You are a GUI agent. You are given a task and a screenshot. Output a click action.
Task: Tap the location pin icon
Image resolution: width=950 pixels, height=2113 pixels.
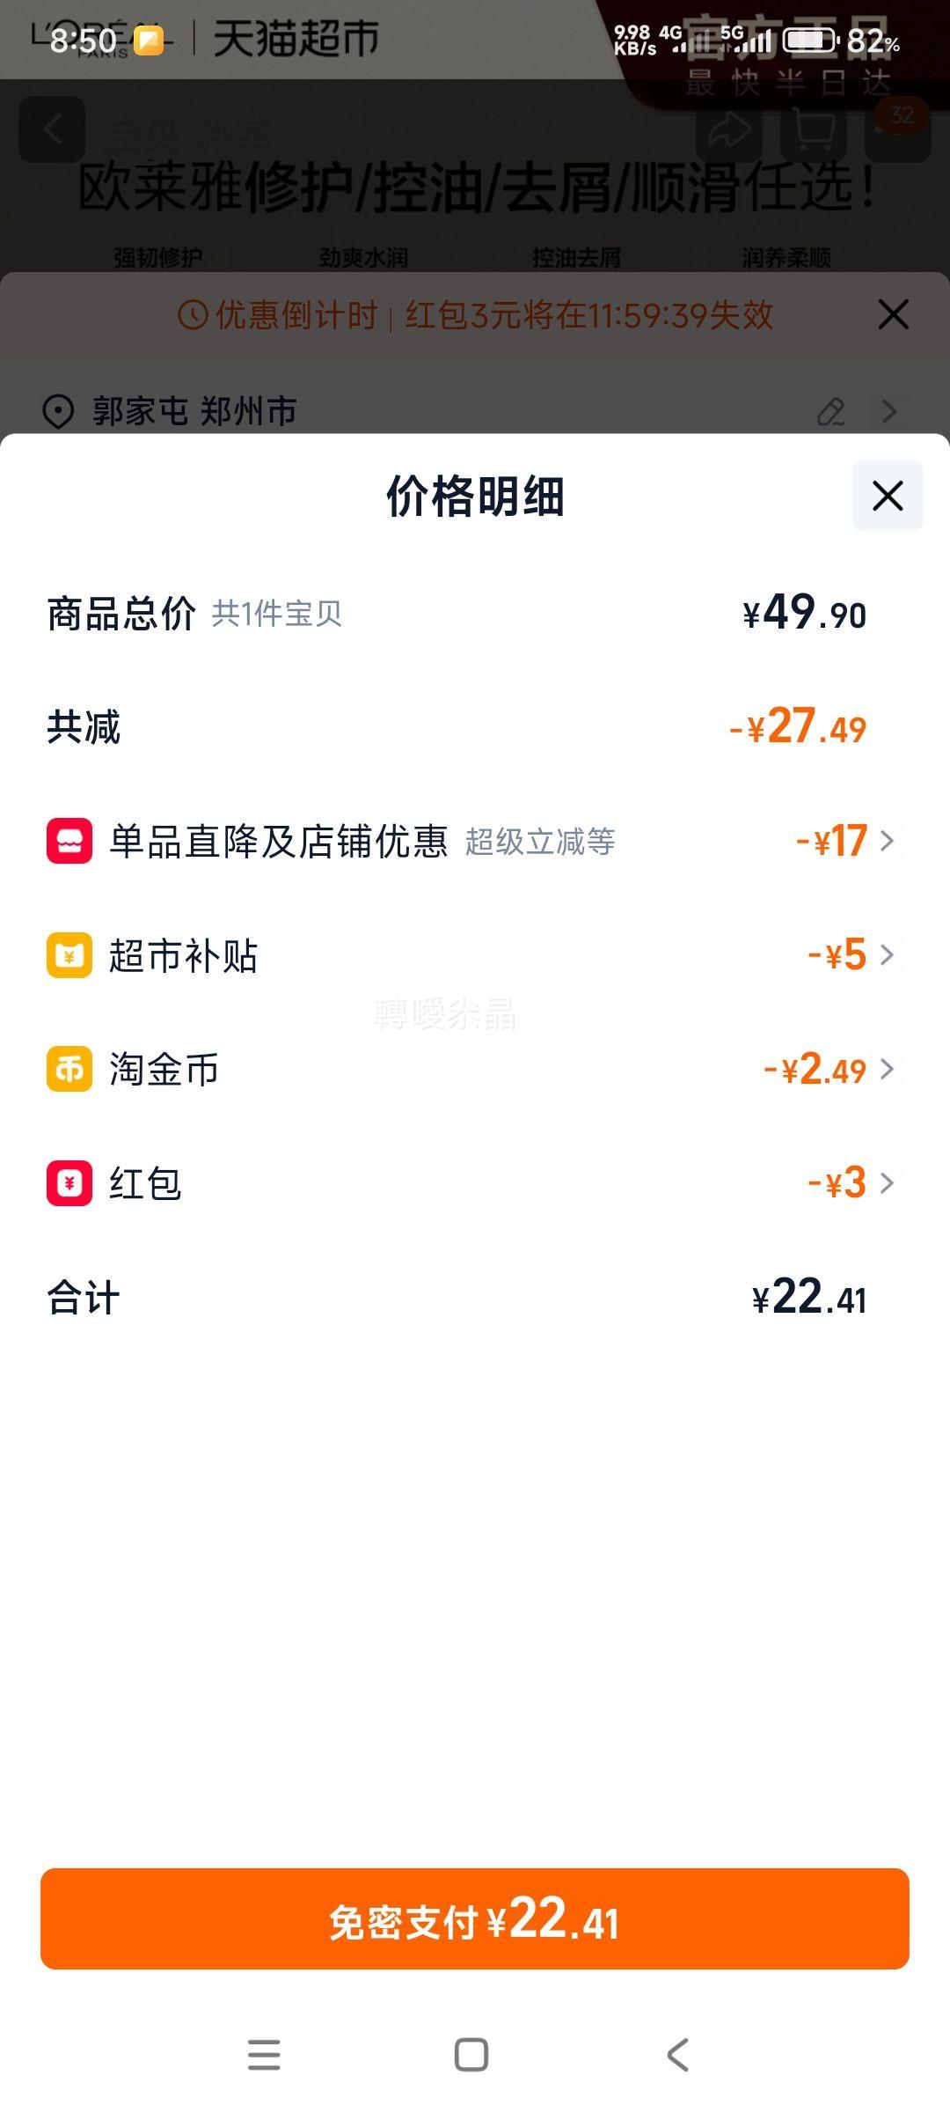58,411
